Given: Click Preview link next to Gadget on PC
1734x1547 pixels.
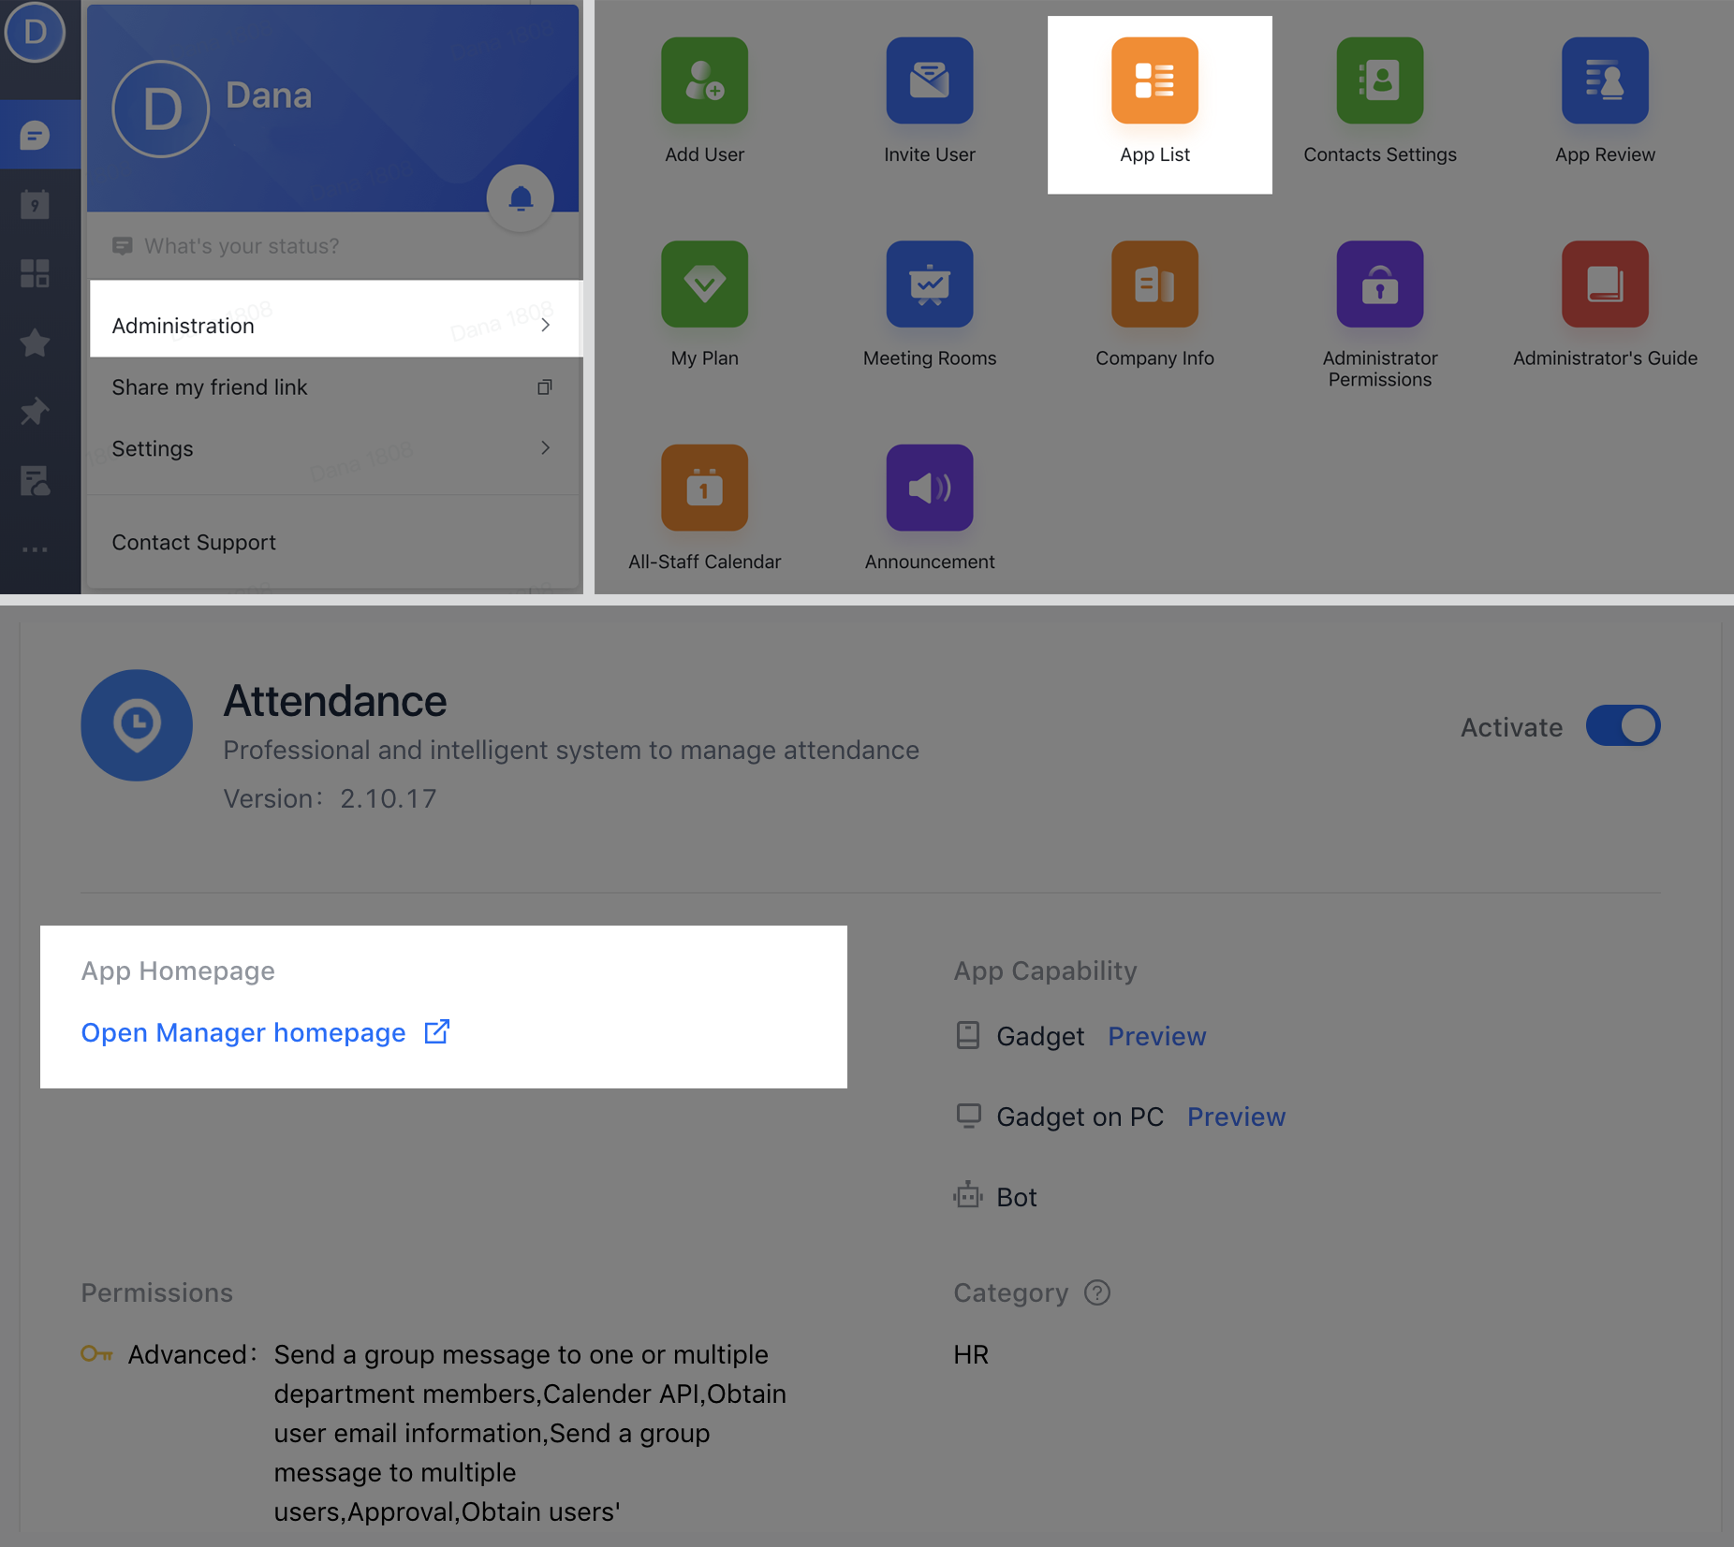Looking at the screenshot, I should (x=1236, y=1116).
